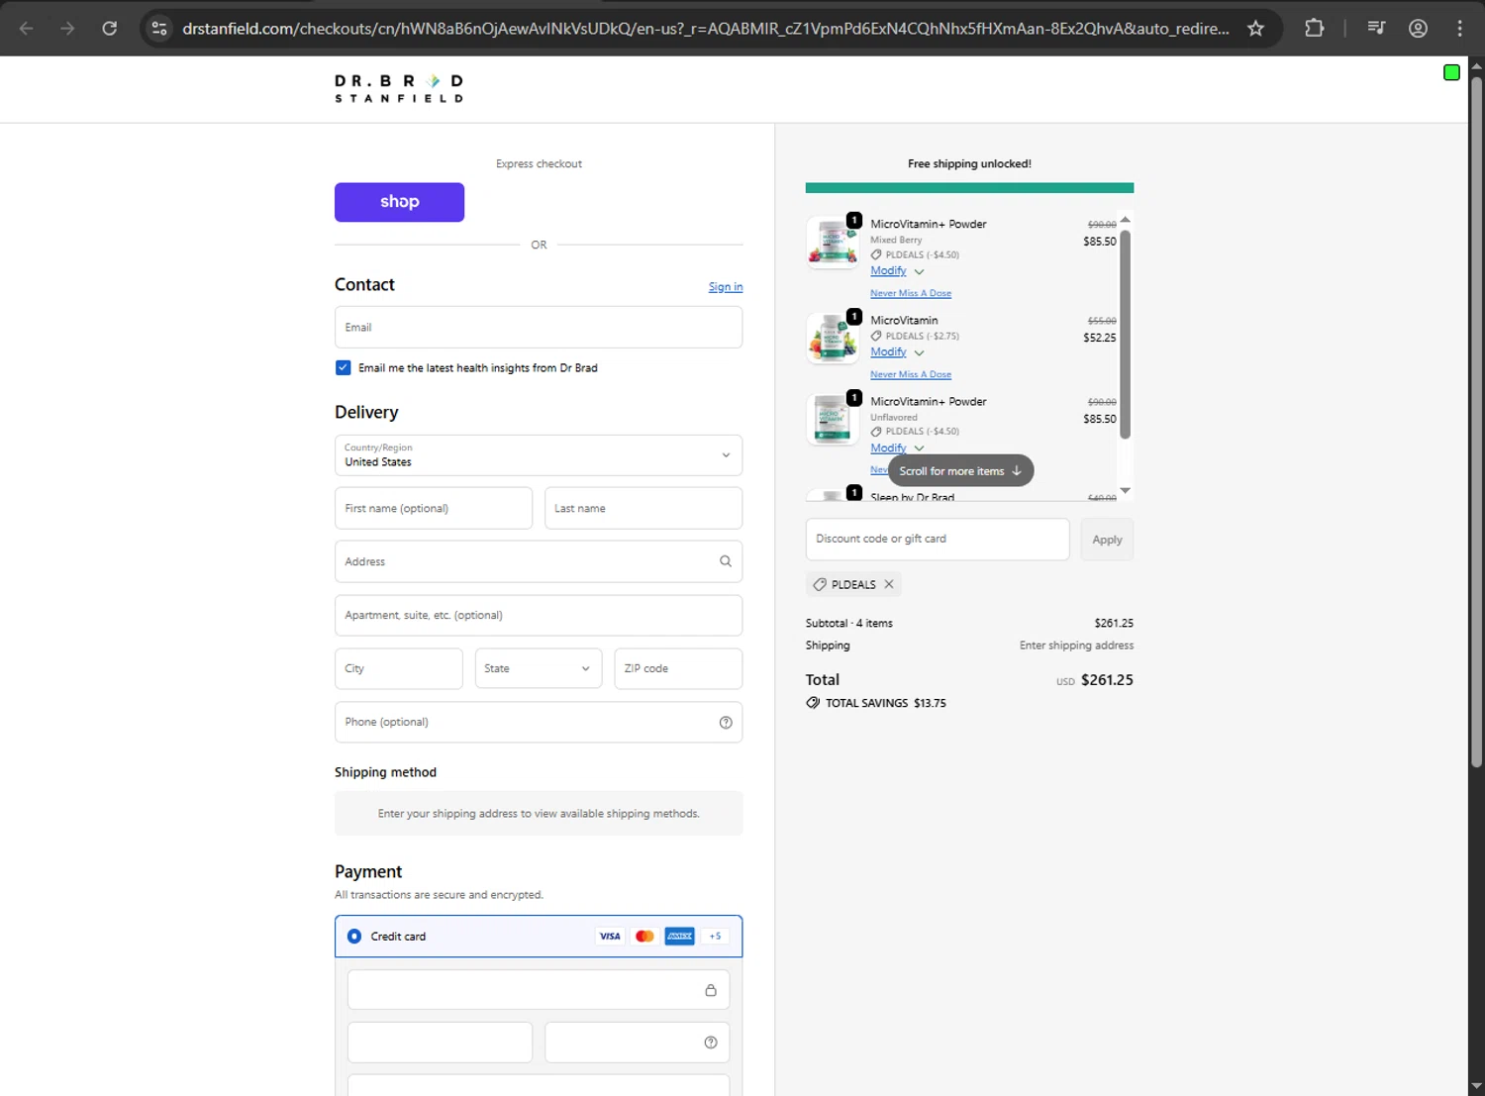
Task: Reload the page with the refresh icon
Action: click(110, 28)
